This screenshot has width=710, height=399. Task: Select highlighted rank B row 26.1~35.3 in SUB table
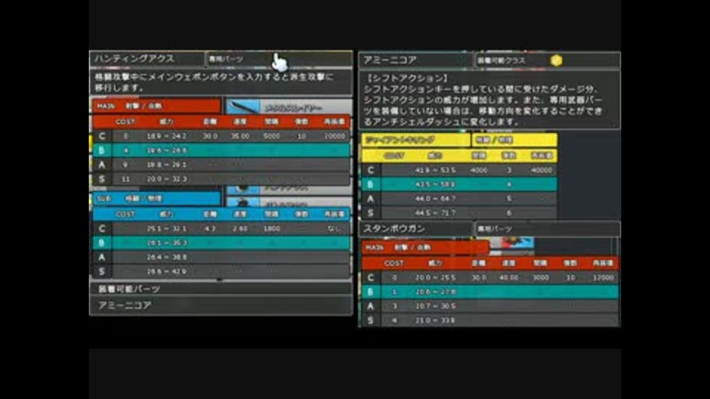pos(221,243)
